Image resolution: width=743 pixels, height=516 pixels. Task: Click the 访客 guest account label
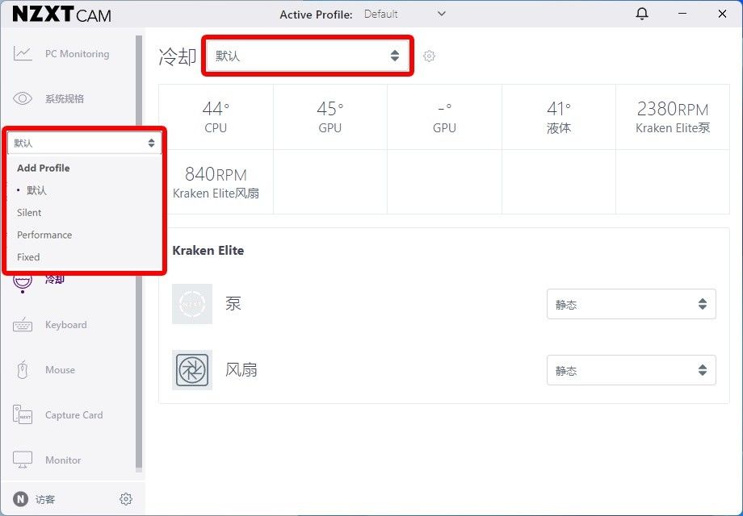45,499
